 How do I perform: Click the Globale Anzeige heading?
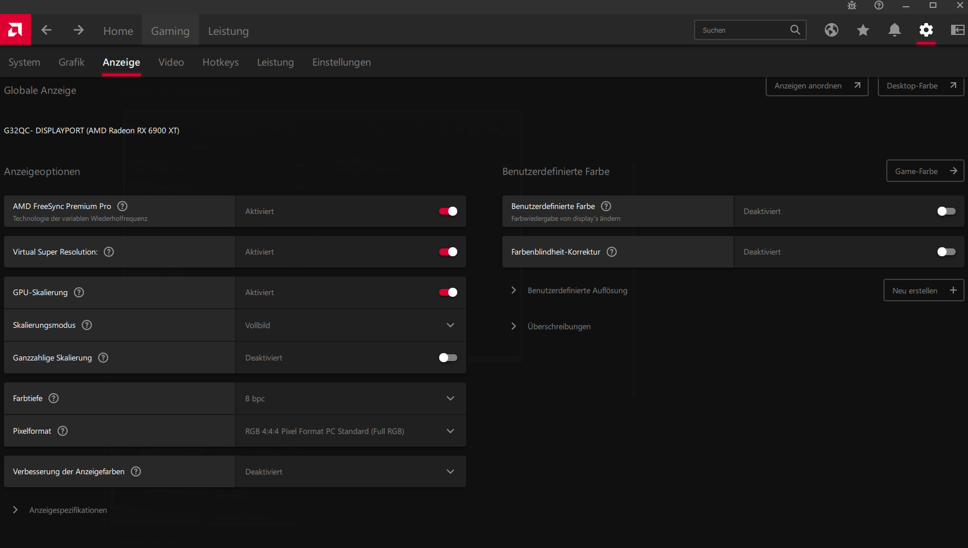(x=40, y=91)
